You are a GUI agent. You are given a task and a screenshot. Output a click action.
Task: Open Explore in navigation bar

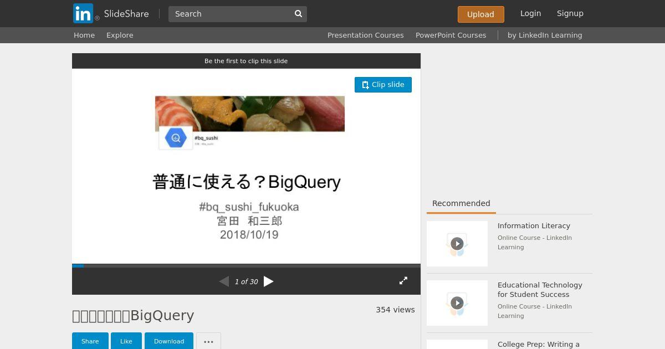(x=120, y=35)
